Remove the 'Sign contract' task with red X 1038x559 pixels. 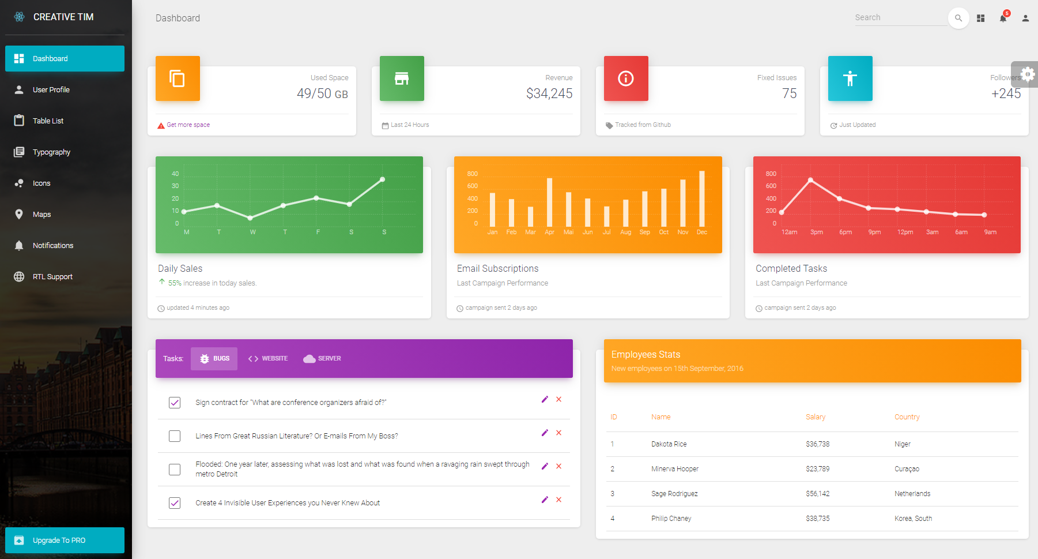click(558, 399)
